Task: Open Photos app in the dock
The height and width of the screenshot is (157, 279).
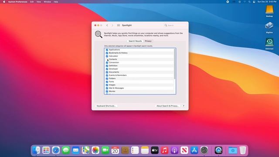Action: click(95, 150)
